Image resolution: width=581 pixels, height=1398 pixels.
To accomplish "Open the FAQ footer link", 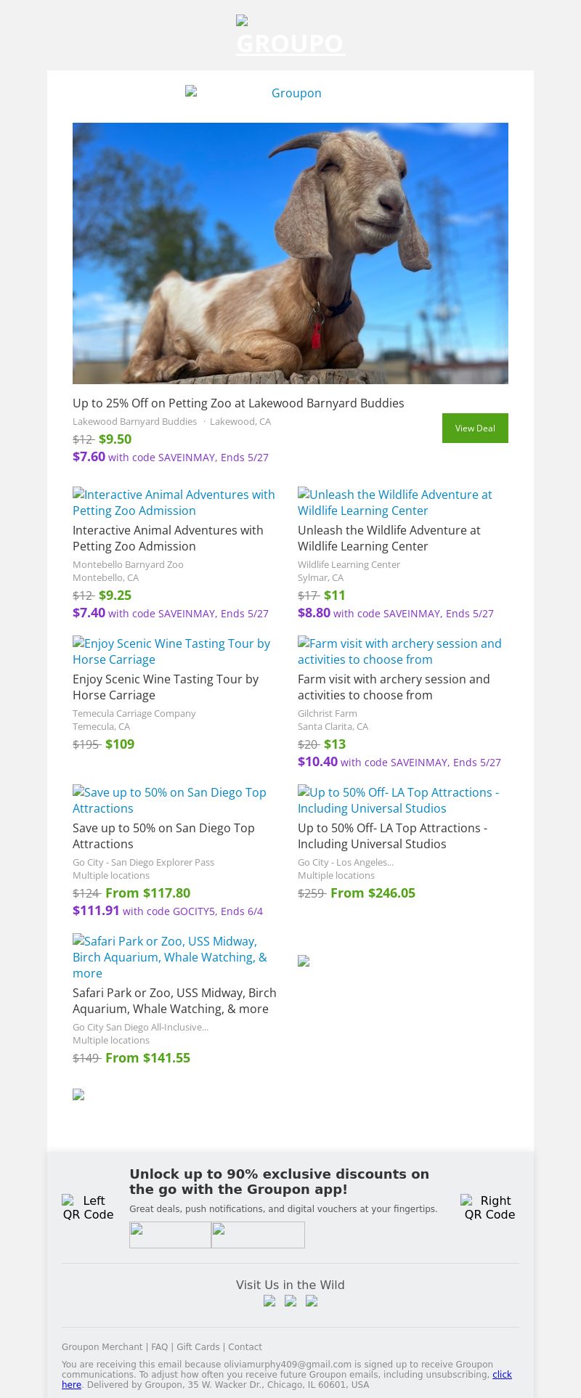I will (159, 1346).
